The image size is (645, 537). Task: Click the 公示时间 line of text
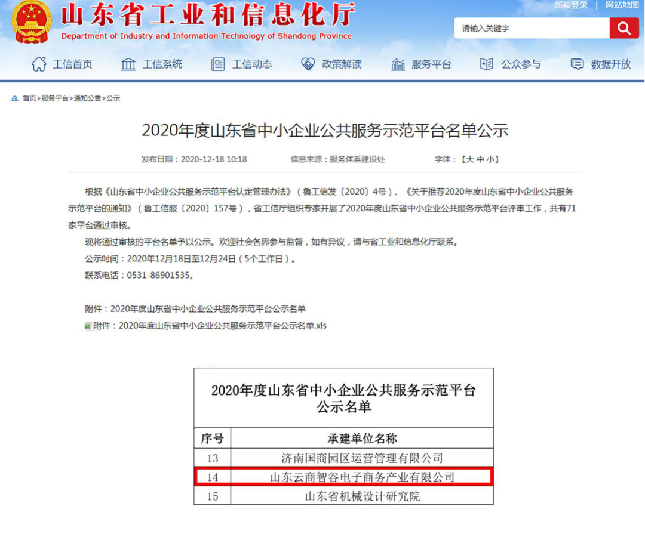pos(191,259)
